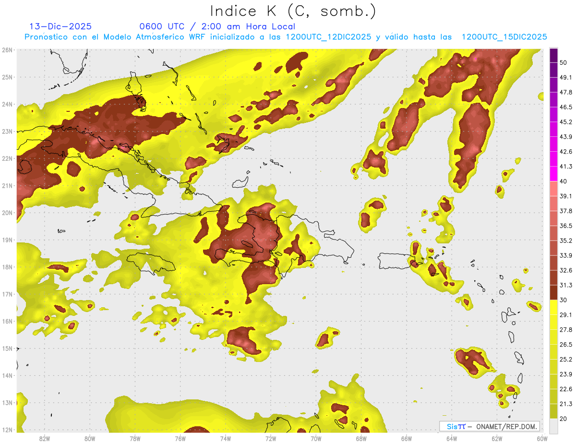Click the time label '0600 UTC / 2:00 am Hora Local'
Viewport: 576px width, 445px height.
[217, 26]
